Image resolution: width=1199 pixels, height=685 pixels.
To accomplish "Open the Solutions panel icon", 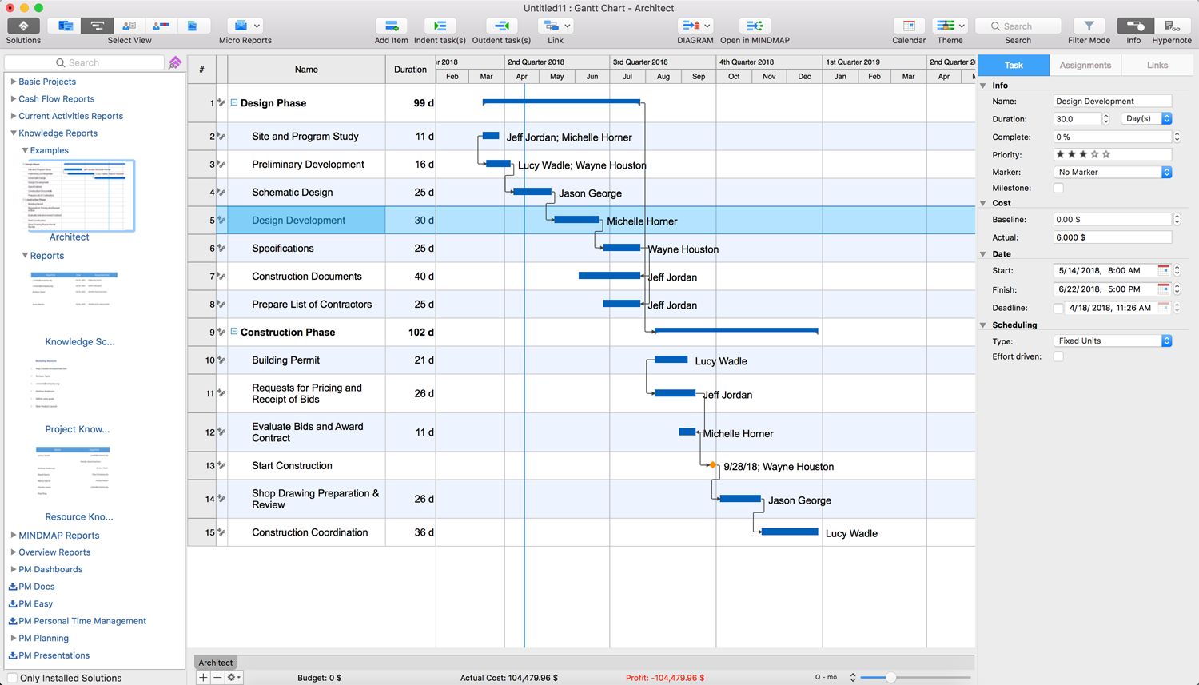I will [x=23, y=26].
